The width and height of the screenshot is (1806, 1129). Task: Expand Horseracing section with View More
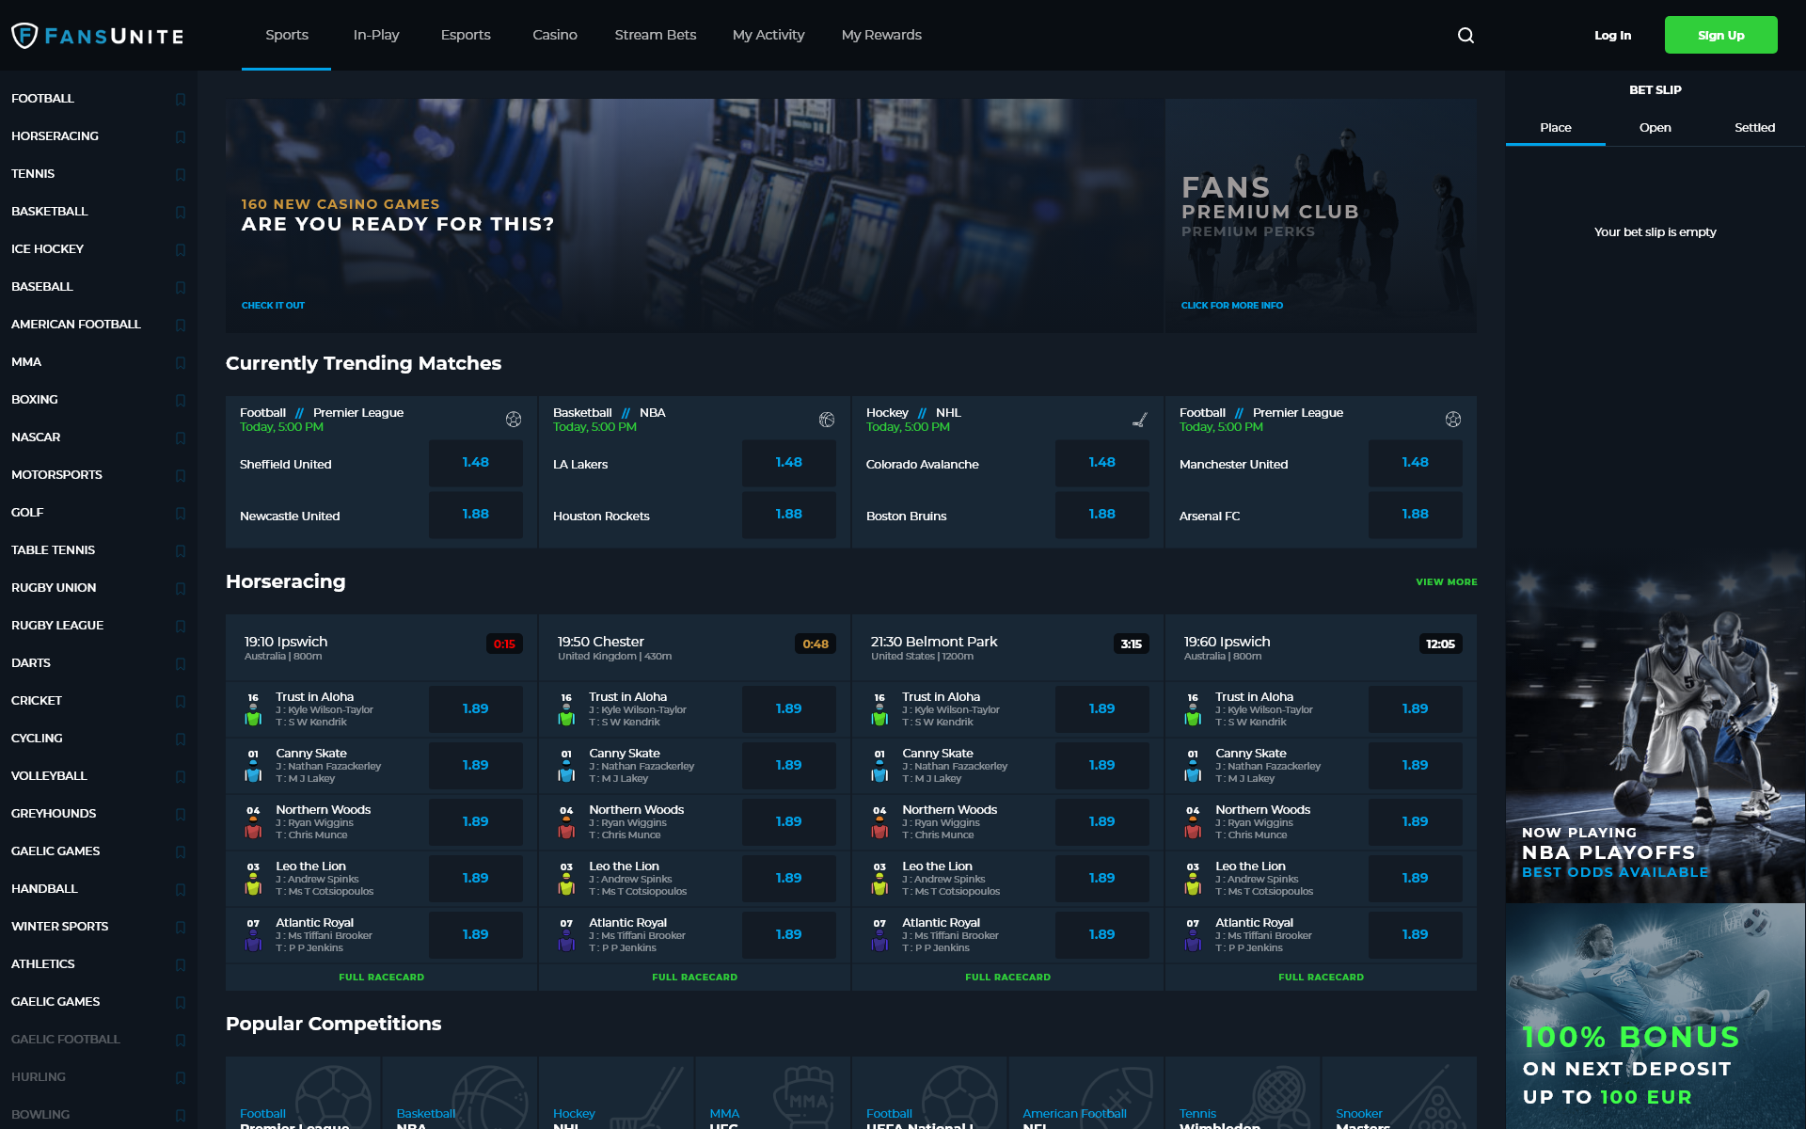1446,582
